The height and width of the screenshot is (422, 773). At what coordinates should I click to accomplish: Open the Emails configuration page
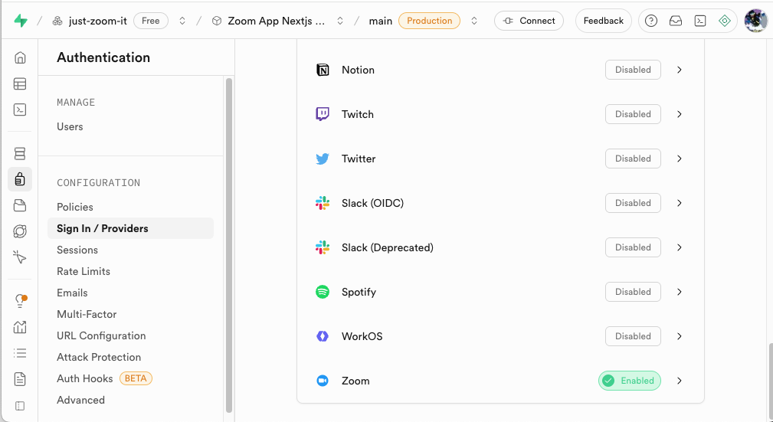coord(72,293)
